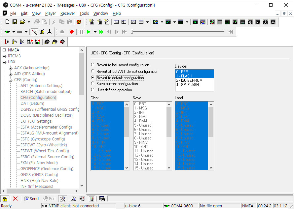Screen dimensions: 294x209
Task: Collapse CFG (Config) tree node
Action: click(x=11, y=80)
